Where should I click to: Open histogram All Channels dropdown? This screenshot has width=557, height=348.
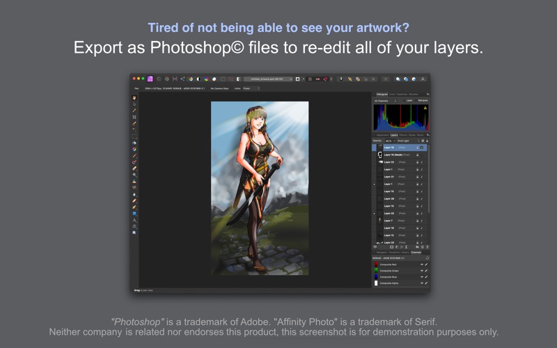click(x=385, y=101)
